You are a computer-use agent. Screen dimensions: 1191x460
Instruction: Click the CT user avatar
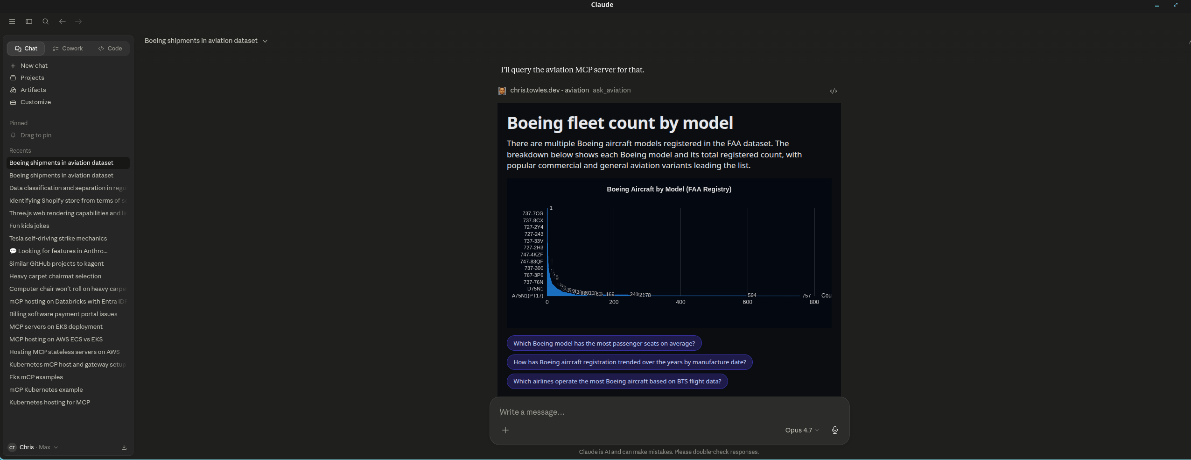tap(12, 447)
